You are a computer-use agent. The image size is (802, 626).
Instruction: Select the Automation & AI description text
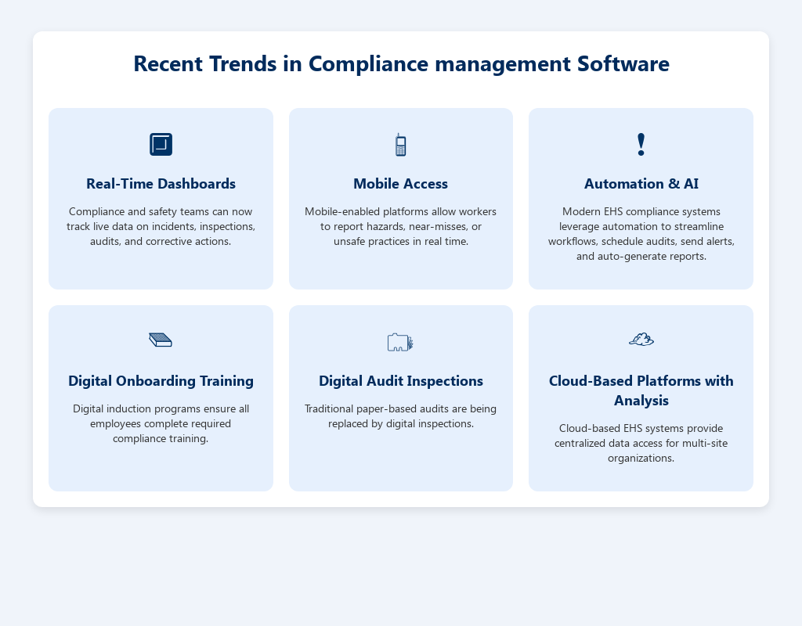pyautogui.click(x=641, y=234)
